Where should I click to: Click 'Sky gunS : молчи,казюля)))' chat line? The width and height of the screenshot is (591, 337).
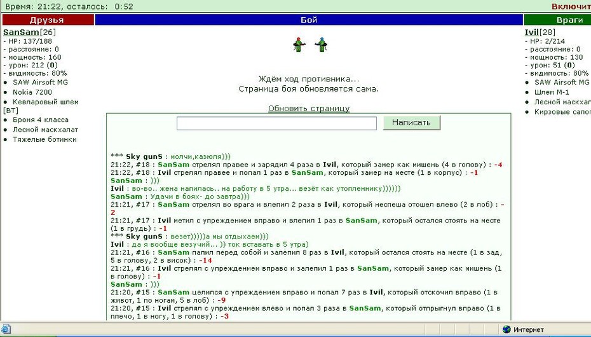pos(170,157)
